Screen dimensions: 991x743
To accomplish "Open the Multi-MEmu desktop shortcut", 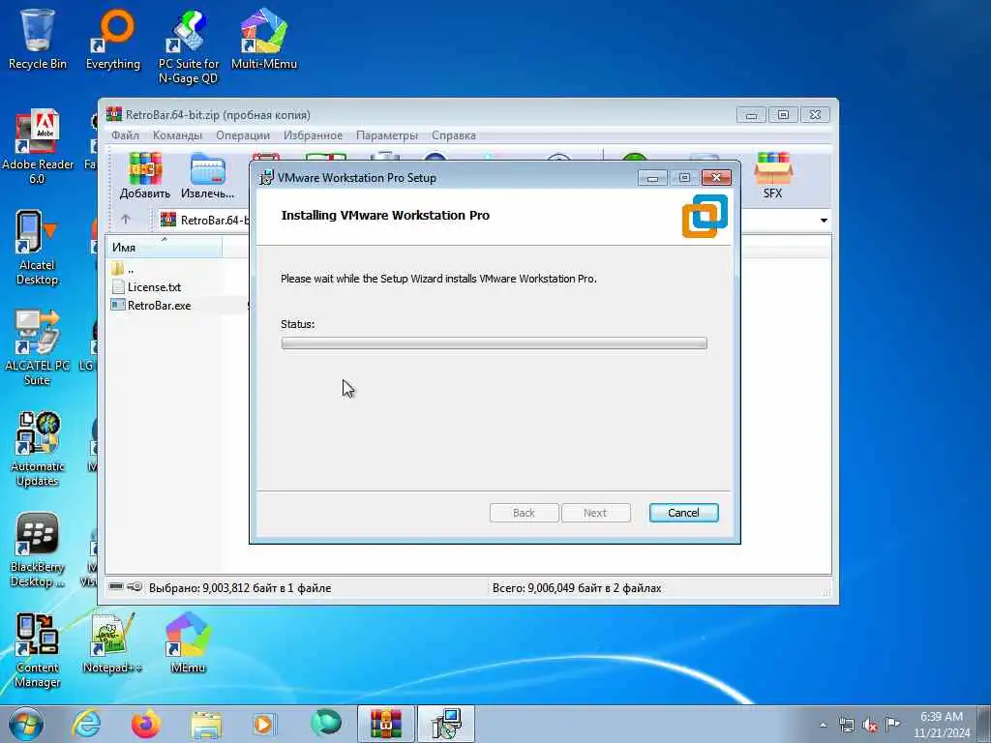I will pos(263,39).
